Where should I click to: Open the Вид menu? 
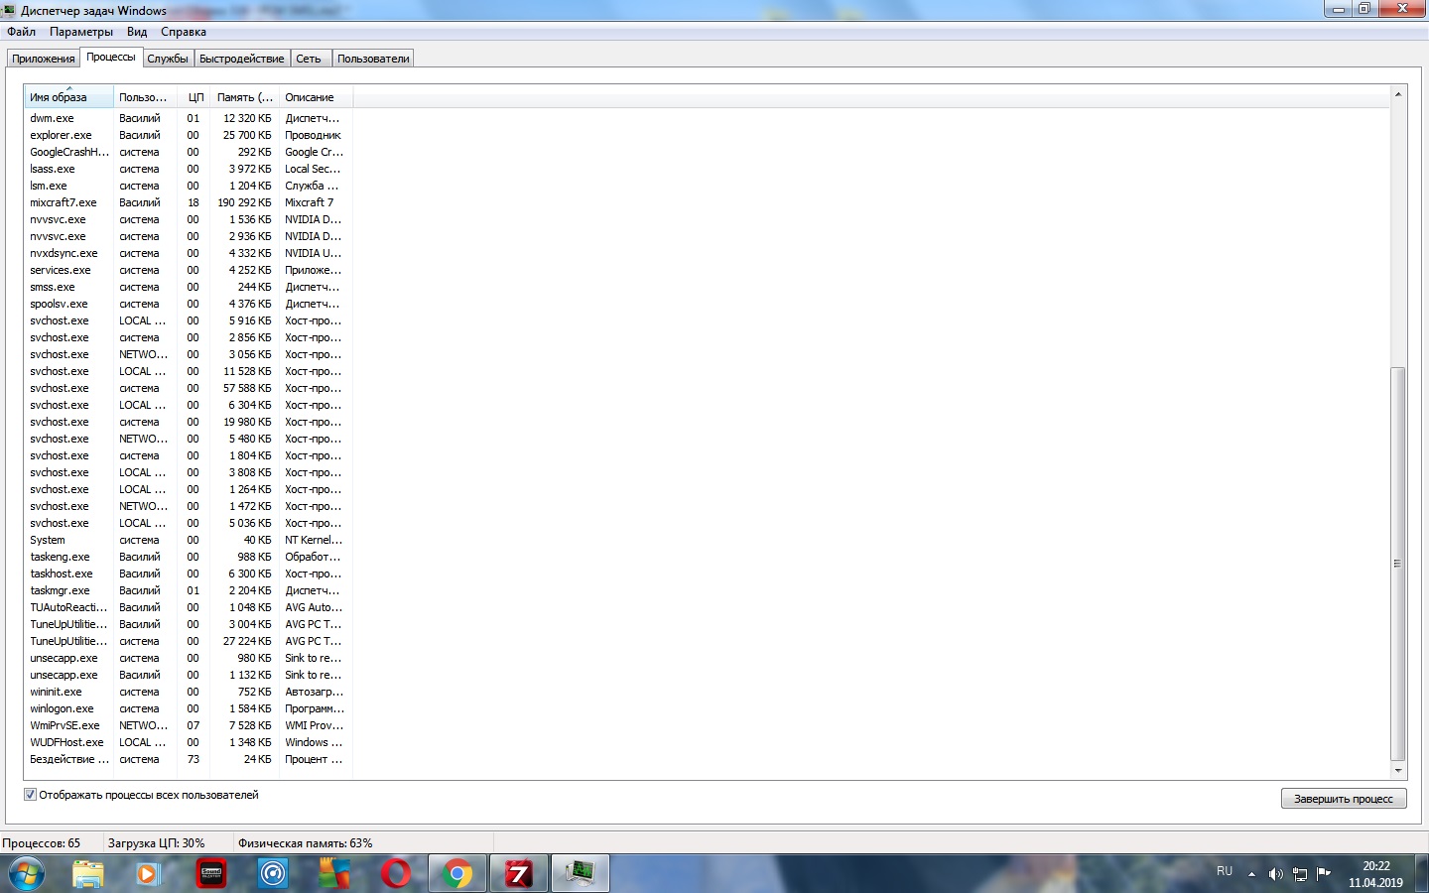[x=137, y=32]
